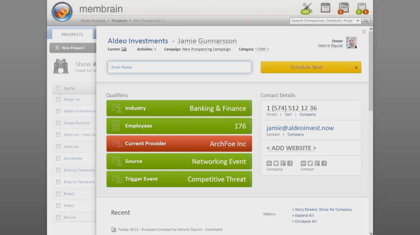Viewport: 420px width, 235px height.
Task: Tick the checkbox next to Alvajo Burritos
Action: coord(58,123)
